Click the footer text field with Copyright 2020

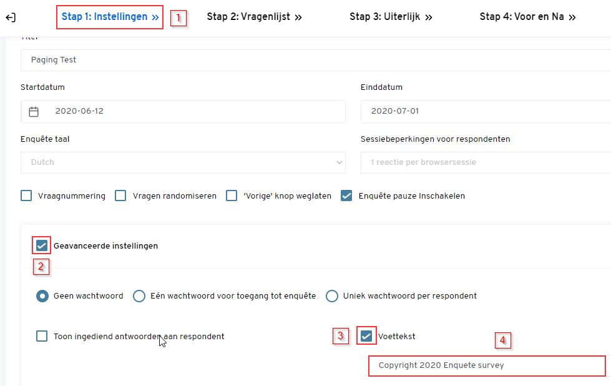click(487, 365)
